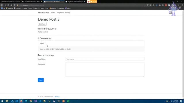Click the shield tracking protection icon
Screen dimensions: 184x103
coord(15,5)
